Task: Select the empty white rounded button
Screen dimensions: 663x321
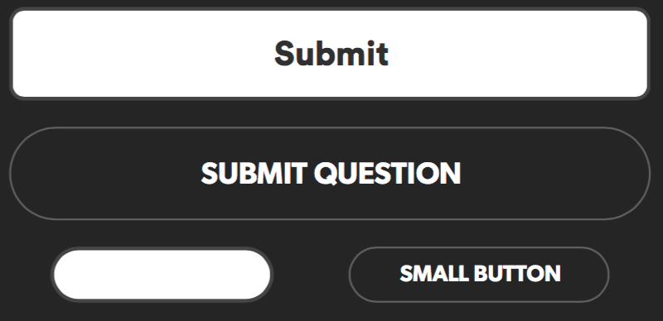Action: tap(162, 275)
